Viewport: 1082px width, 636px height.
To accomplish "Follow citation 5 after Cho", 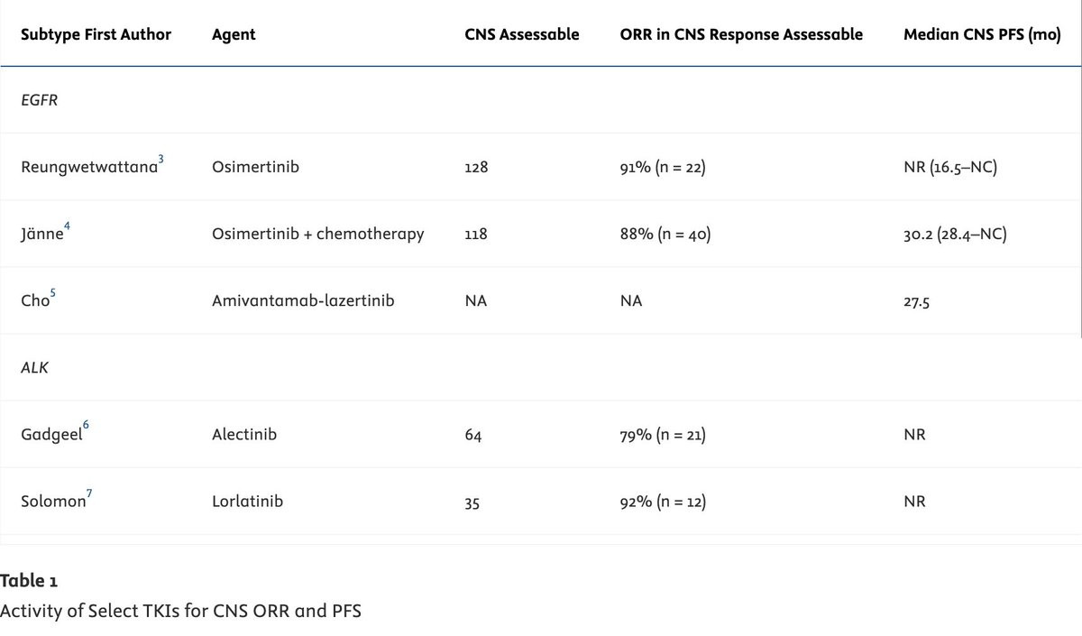I will coord(53,293).
